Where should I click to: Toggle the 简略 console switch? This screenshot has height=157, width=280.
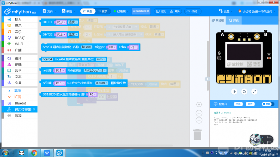pyautogui.click(x=268, y=104)
